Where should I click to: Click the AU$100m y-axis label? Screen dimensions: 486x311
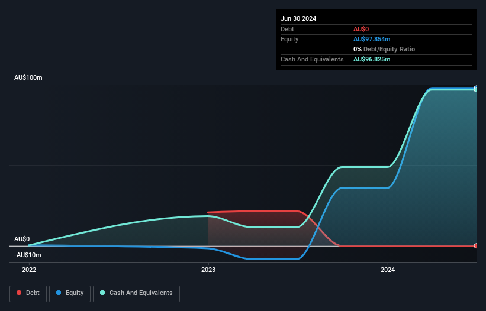pos(28,77)
